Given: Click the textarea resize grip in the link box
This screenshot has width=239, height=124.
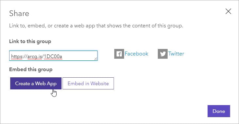Looking at the screenshot, I should (x=96, y=59).
